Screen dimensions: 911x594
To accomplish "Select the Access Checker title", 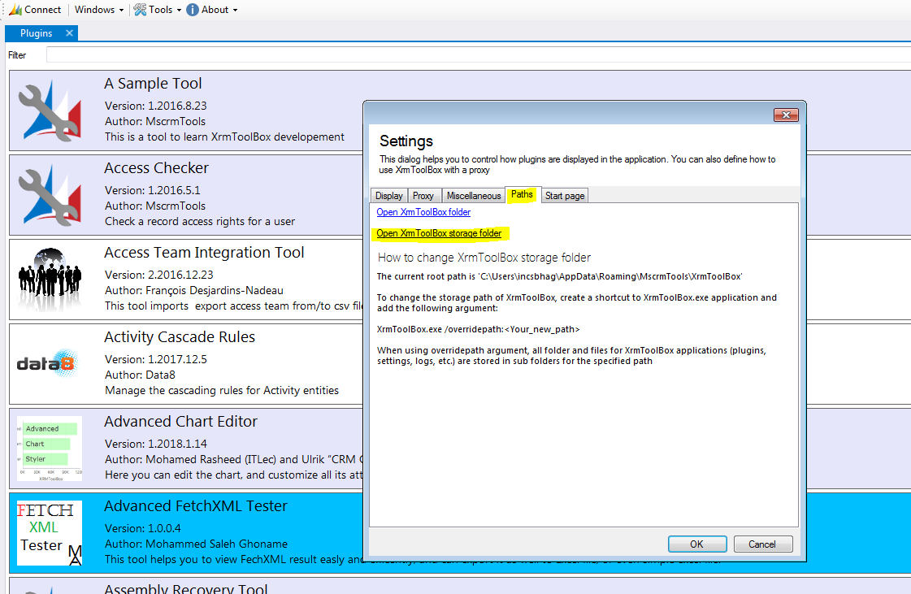I will (156, 168).
